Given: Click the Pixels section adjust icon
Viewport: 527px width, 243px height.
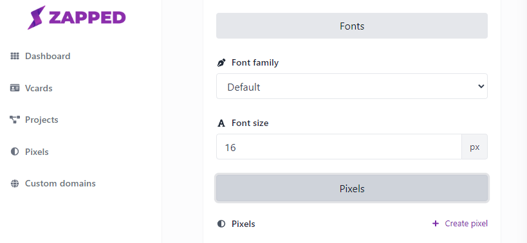Looking at the screenshot, I should [x=221, y=224].
